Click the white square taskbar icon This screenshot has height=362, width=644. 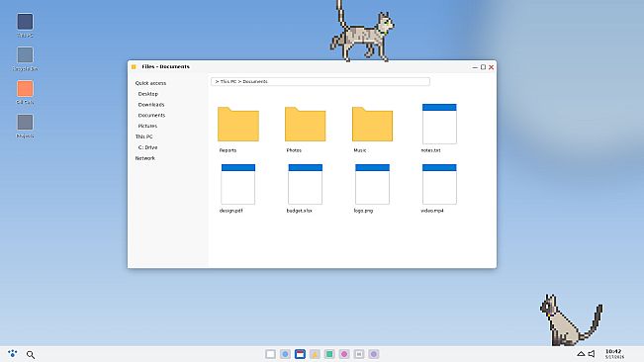pyautogui.click(x=270, y=354)
